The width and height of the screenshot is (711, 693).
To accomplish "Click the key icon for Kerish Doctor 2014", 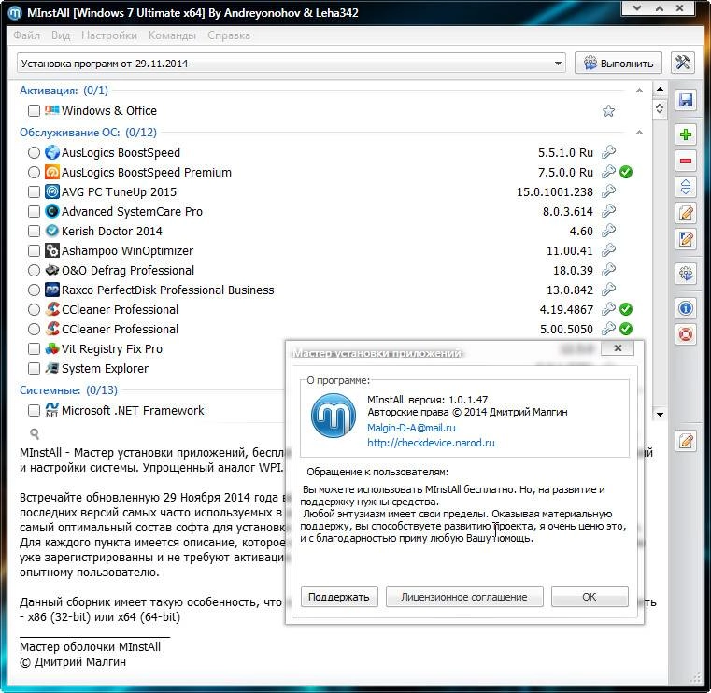I will (608, 231).
